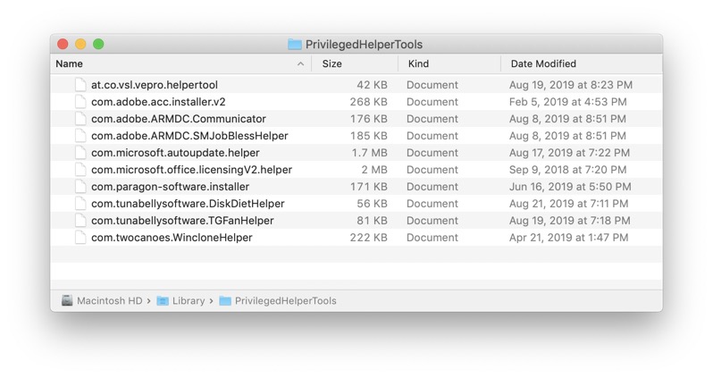Click the 268 KB size value
Image resolution: width=713 pixels, height=378 pixels.
pos(368,102)
